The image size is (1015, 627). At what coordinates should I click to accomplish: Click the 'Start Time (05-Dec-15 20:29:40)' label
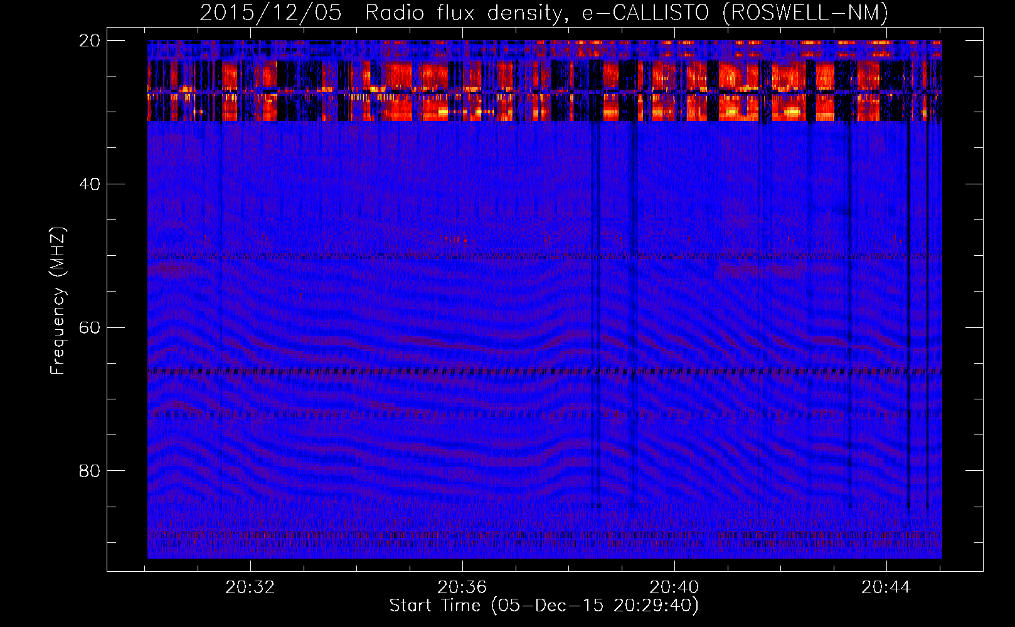tap(544, 606)
